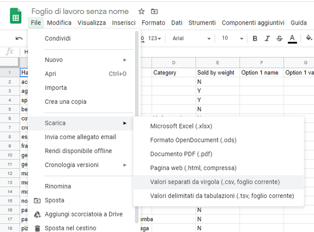Screen dimensions: 314x232
Task: Toggle bold text formatting
Action: [255, 39]
